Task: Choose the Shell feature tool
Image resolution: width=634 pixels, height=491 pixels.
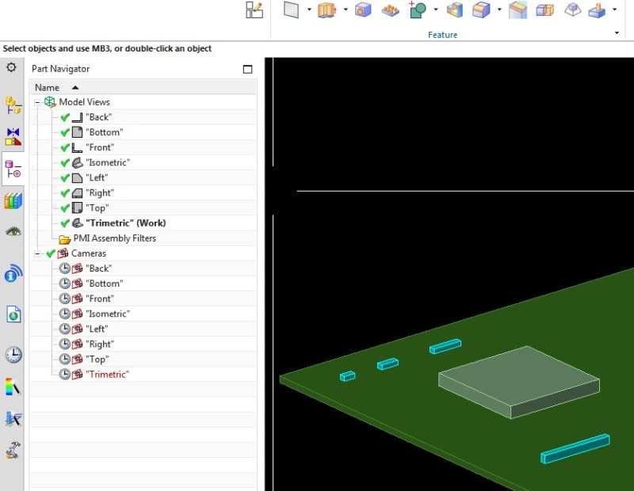Action: coord(455,10)
